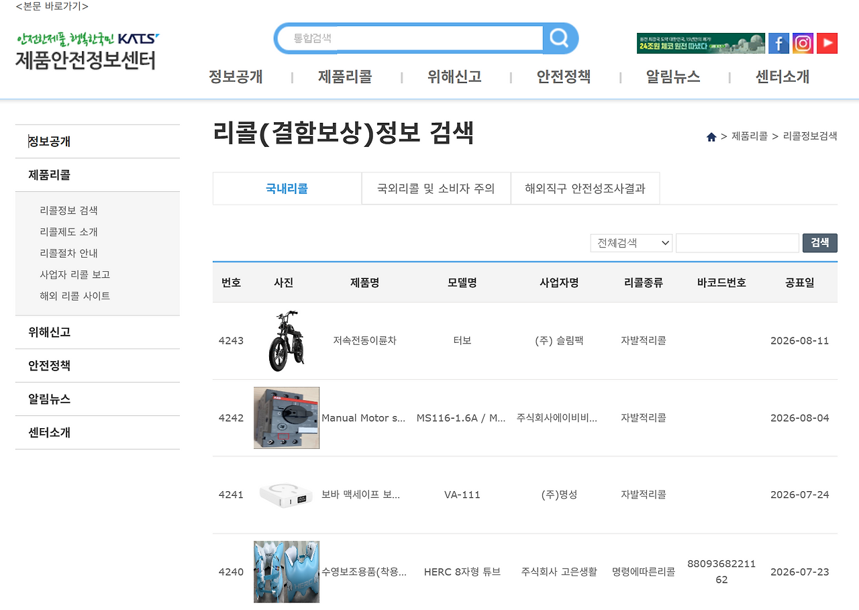Open 리콜제도 소개 sidebar link
The height and width of the screenshot is (610, 859).
[69, 232]
